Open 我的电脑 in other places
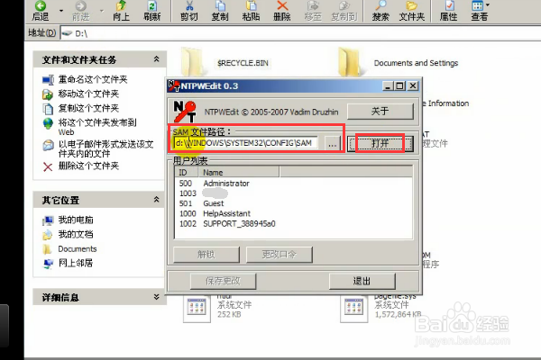541x360 pixels. click(x=76, y=220)
